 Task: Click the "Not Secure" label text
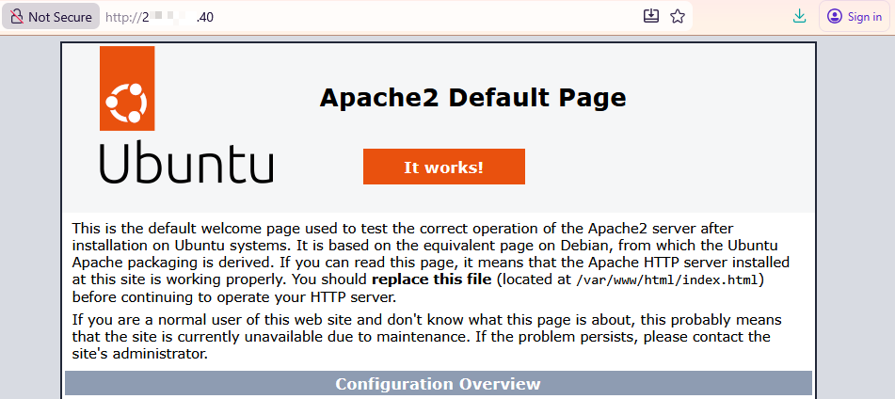(60, 17)
